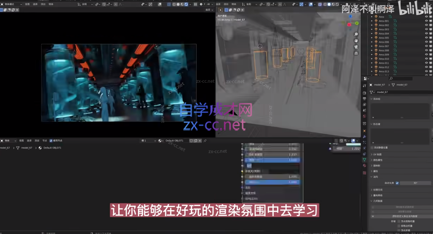Click the auto smooth 30° angle field
This screenshot has height=234, width=433.
pyautogui.click(x=415, y=183)
